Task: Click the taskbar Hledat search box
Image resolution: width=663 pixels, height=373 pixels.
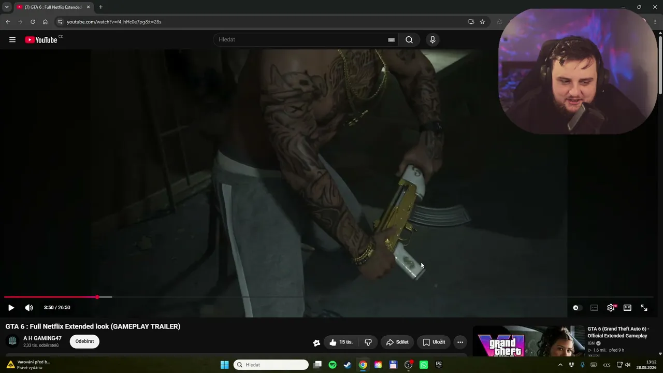Action: [x=271, y=365]
